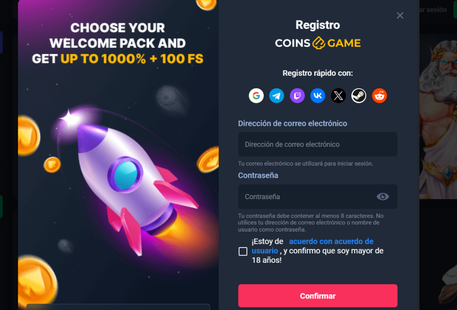Image resolution: width=457 pixels, height=310 pixels.
Task: Click the welcome pack promo headline
Action: [x=118, y=43]
